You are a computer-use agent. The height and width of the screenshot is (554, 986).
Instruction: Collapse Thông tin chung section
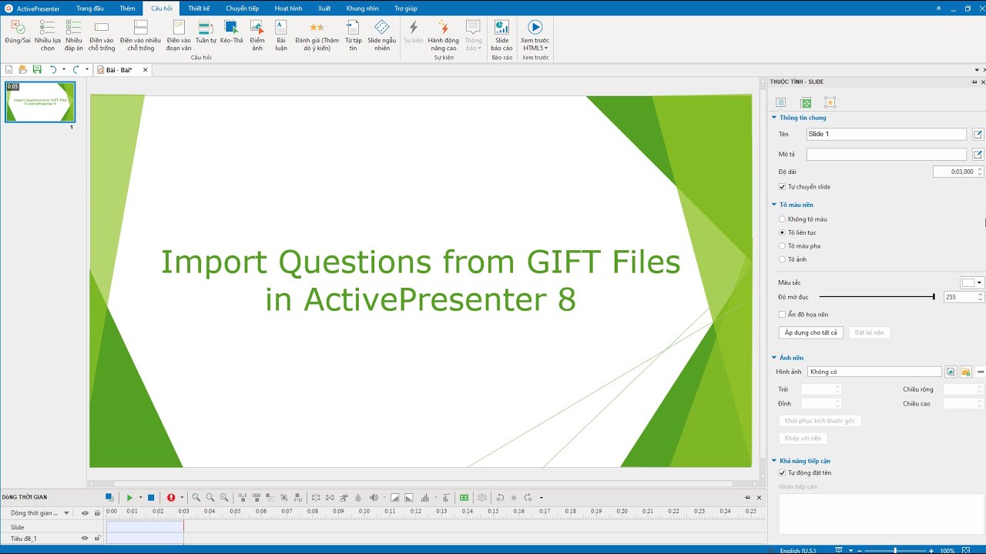774,118
